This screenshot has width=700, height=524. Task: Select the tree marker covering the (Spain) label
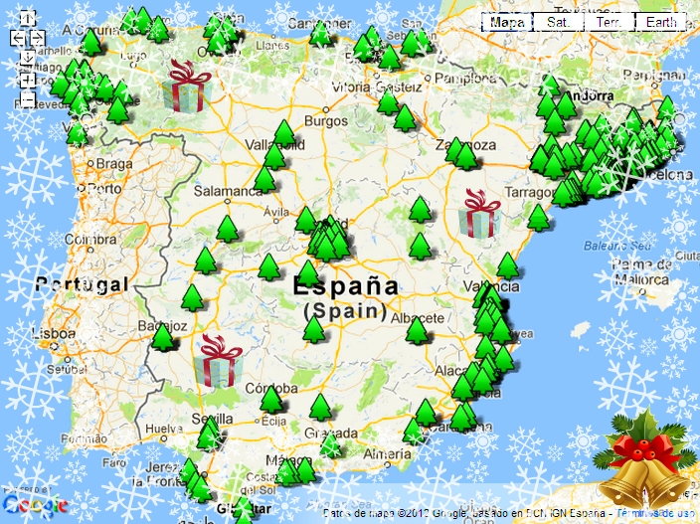(x=314, y=329)
